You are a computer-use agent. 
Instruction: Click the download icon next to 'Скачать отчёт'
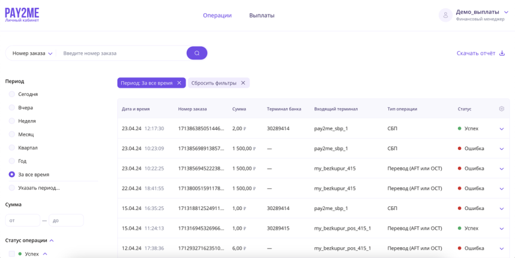(502, 53)
